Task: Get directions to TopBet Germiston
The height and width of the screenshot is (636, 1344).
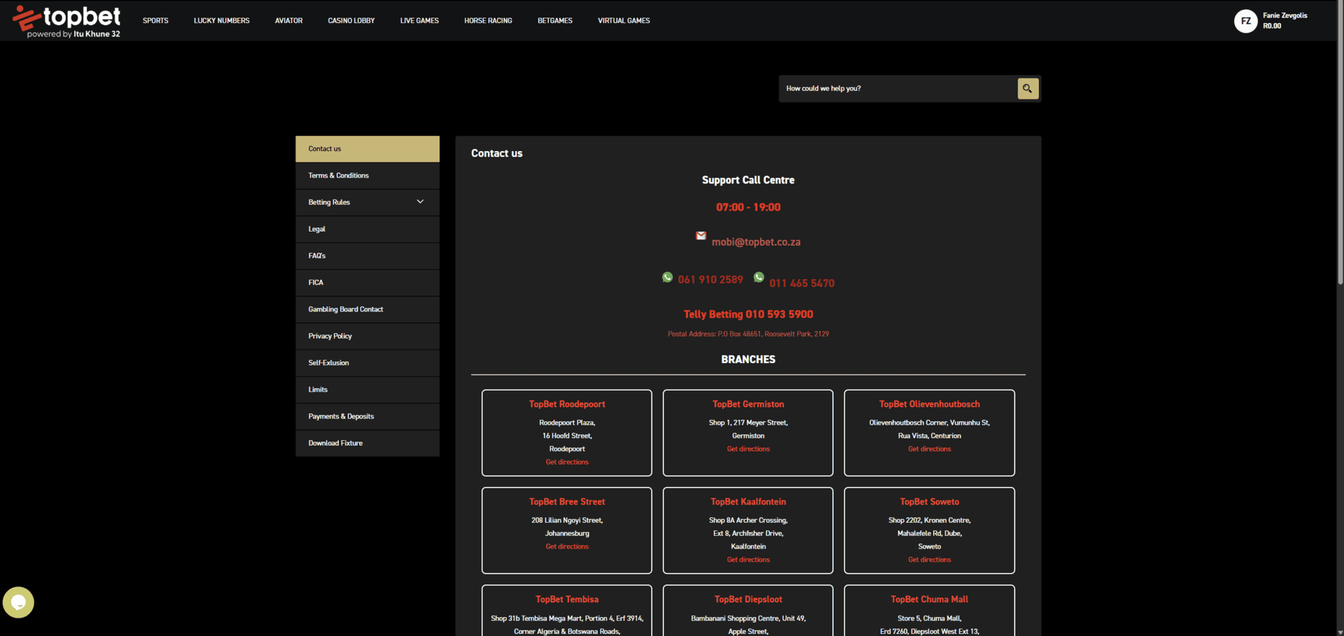Action: pyautogui.click(x=748, y=449)
